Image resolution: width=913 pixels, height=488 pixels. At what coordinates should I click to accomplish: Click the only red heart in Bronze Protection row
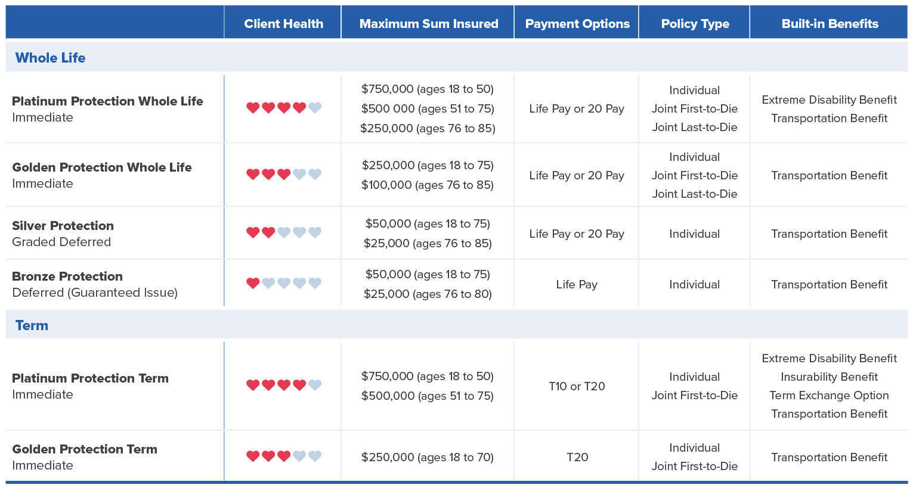click(x=253, y=283)
